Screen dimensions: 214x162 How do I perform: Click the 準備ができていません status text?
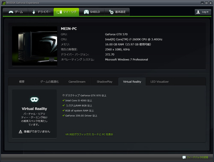(x=37, y=131)
